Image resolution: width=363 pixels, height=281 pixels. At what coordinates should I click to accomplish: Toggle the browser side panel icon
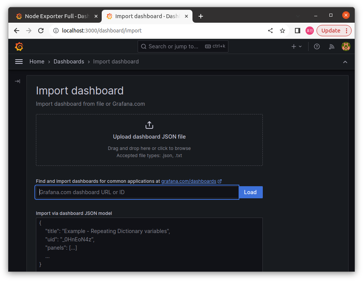tap(298, 31)
